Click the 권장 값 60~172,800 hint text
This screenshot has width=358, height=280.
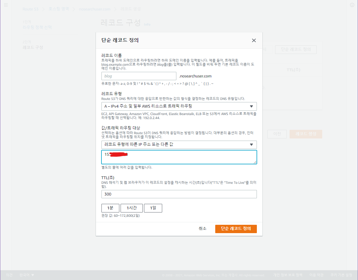click(x=121, y=216)
